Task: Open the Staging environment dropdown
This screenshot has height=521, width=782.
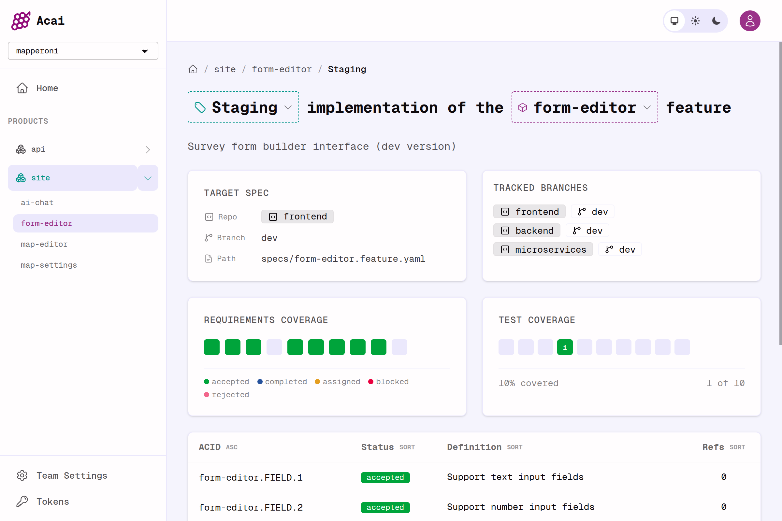Action: pos(289,107)
